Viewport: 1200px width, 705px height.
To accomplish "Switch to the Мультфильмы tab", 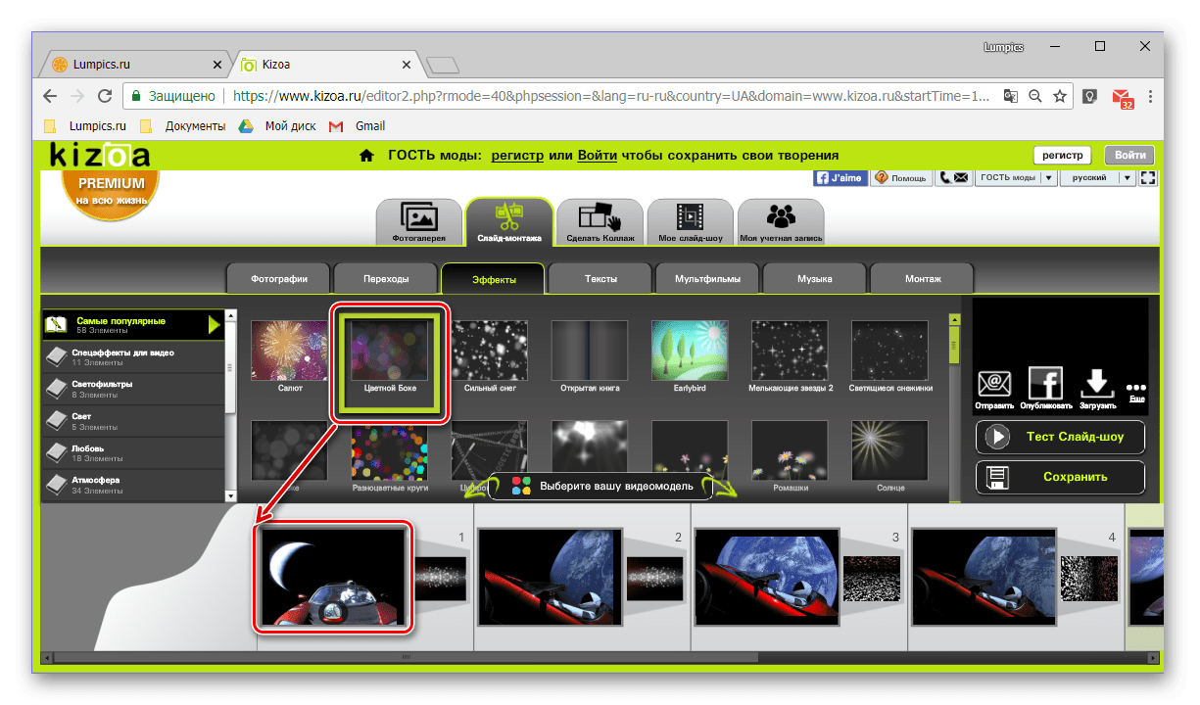I will tap(707, 278).
